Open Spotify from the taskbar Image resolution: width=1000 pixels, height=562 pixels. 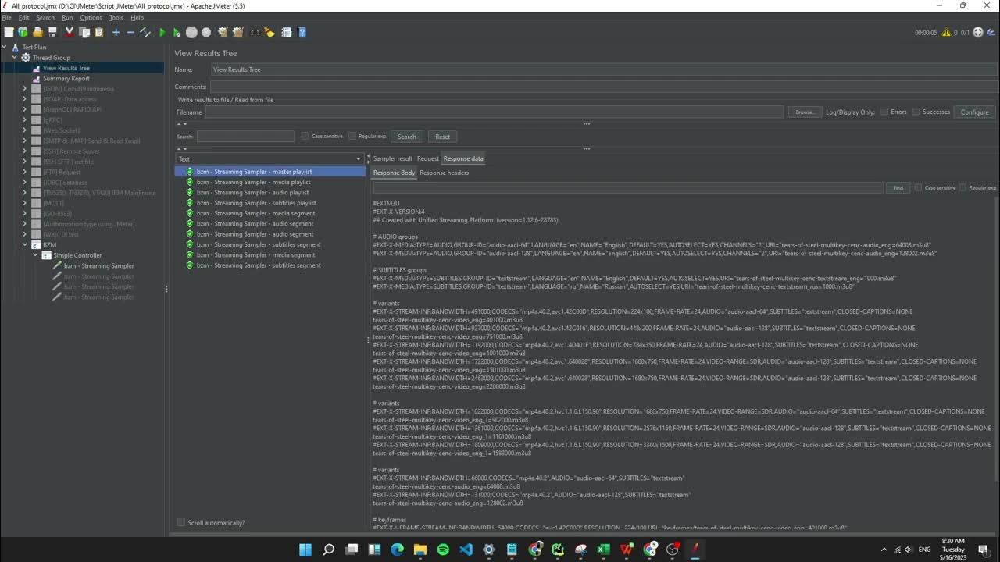443,550
